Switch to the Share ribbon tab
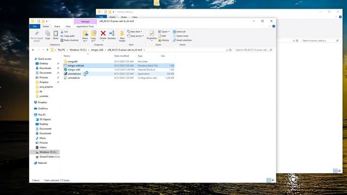347x195 pixels. pyautogui.click(x=57, y=27)
